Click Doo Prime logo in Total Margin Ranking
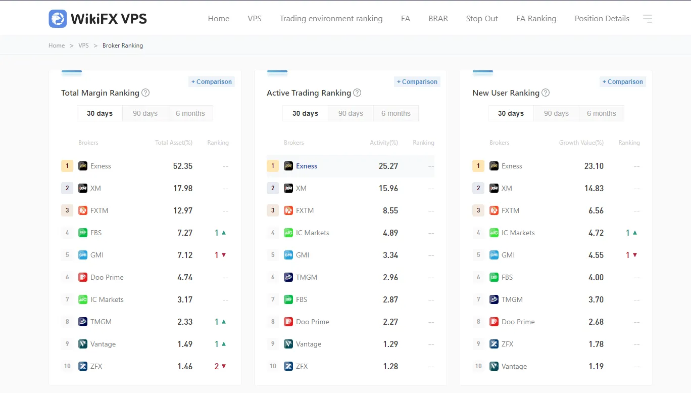Image resolution: width=691 pixels, height=393 pixels. [83, 277]
